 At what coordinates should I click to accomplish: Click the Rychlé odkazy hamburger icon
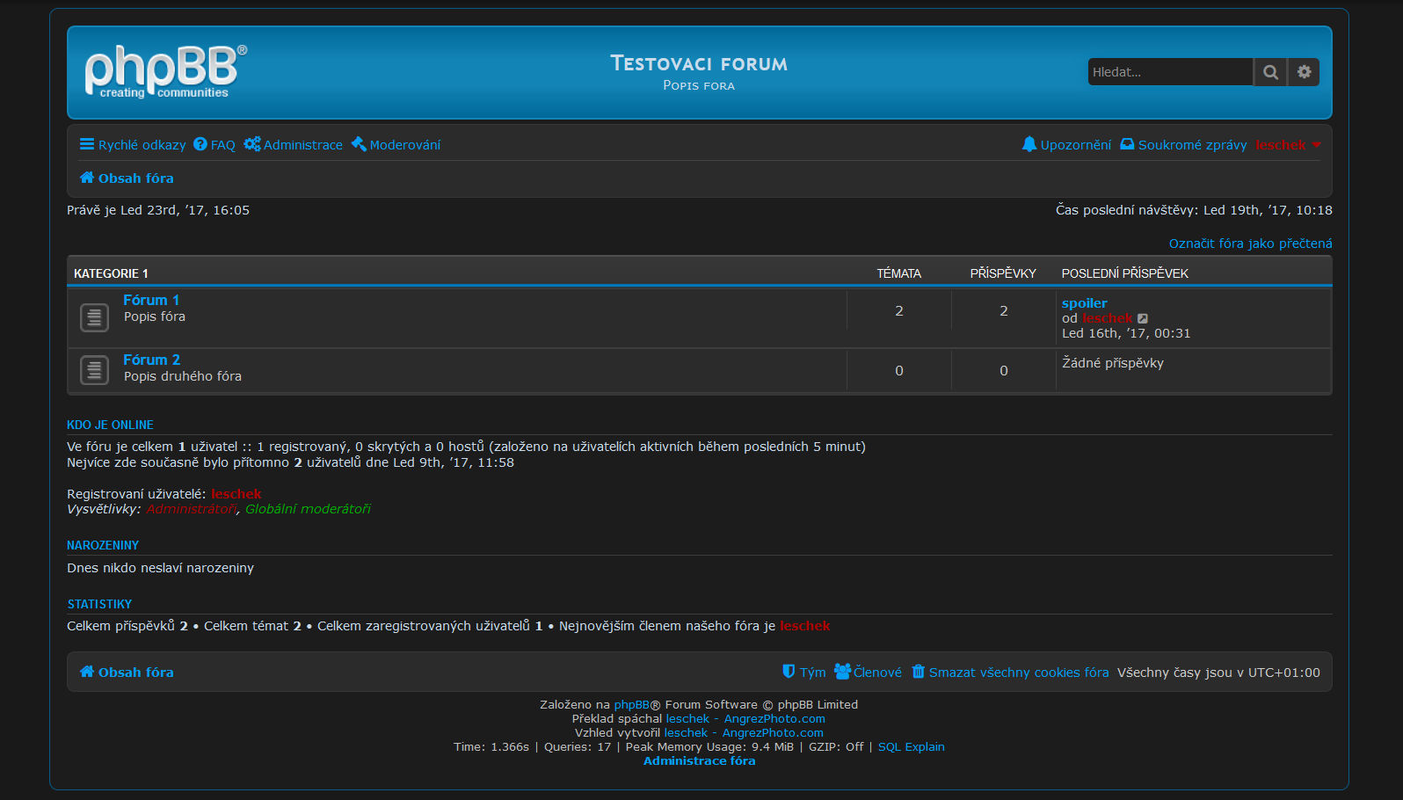87,144
